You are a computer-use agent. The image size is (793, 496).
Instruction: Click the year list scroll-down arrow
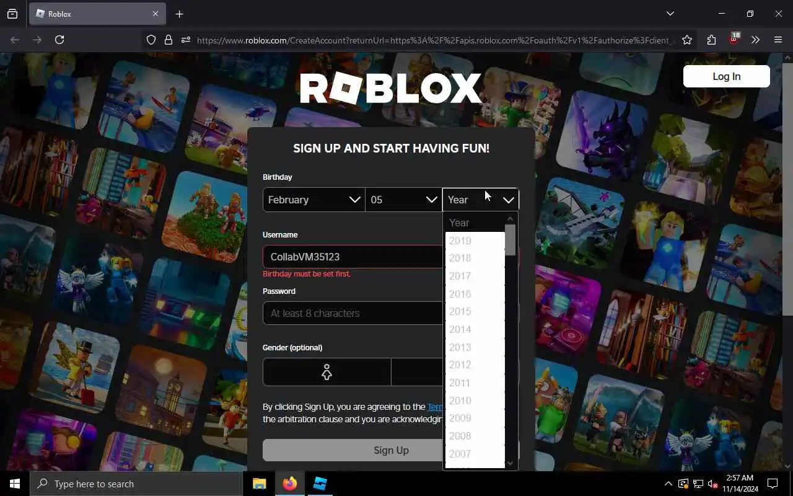click(x=510, y=463)
